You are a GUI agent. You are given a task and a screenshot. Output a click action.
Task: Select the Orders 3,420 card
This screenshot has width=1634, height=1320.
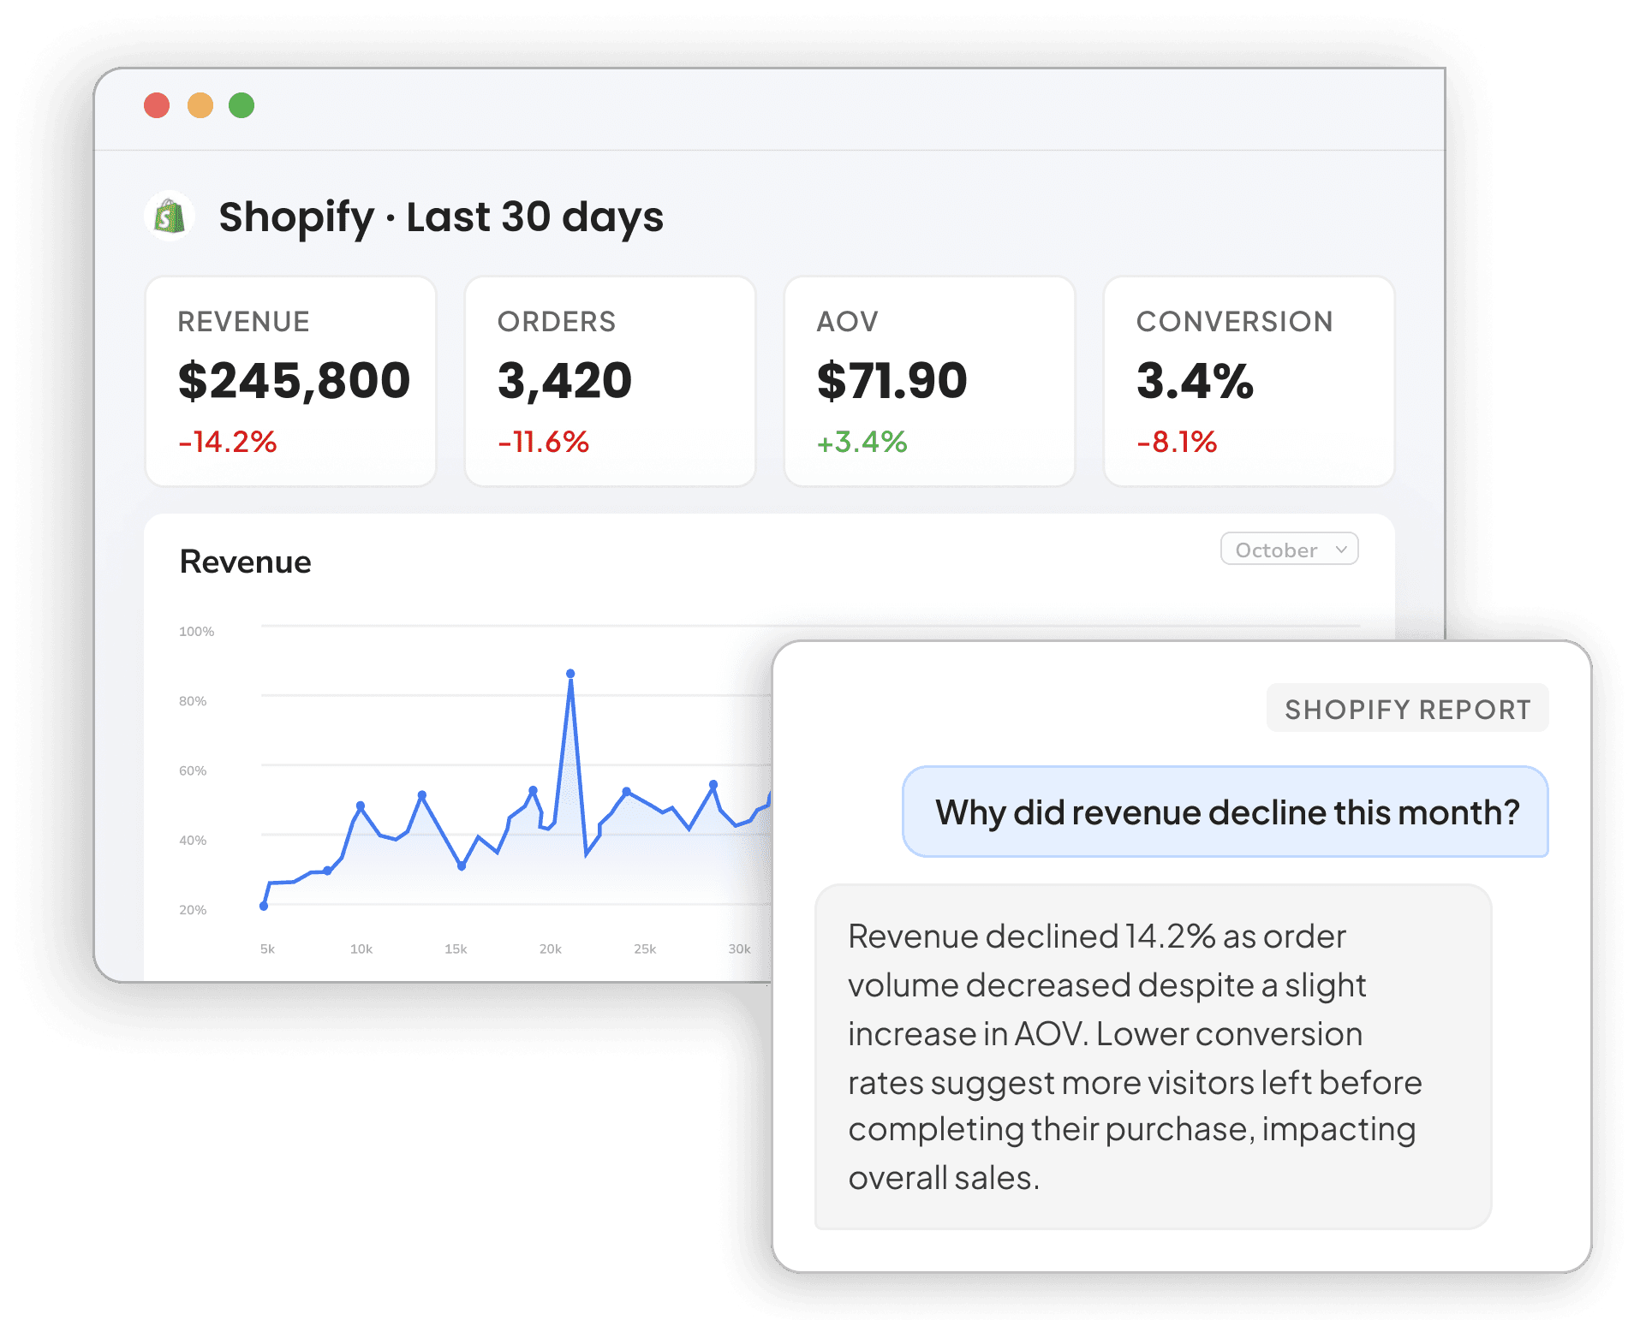[x=611, y=381]
